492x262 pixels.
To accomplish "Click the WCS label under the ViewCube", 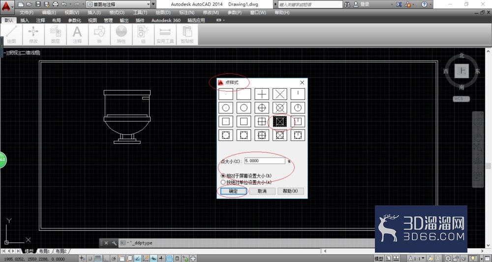I will (x=461, y=99).
